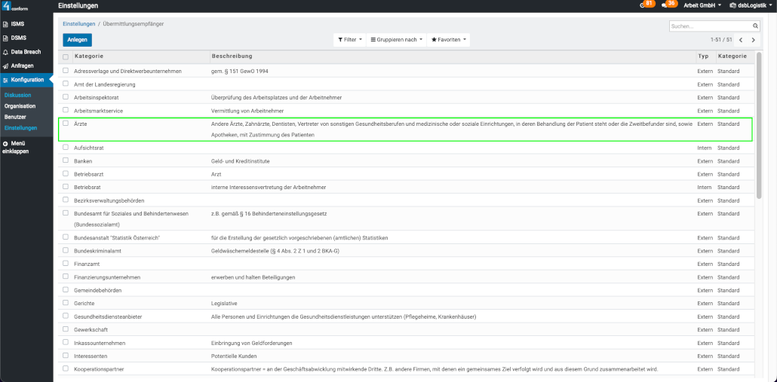Tick the checkbox for Banken
Screen dimensions: 777x382
(x=66, y=160)
